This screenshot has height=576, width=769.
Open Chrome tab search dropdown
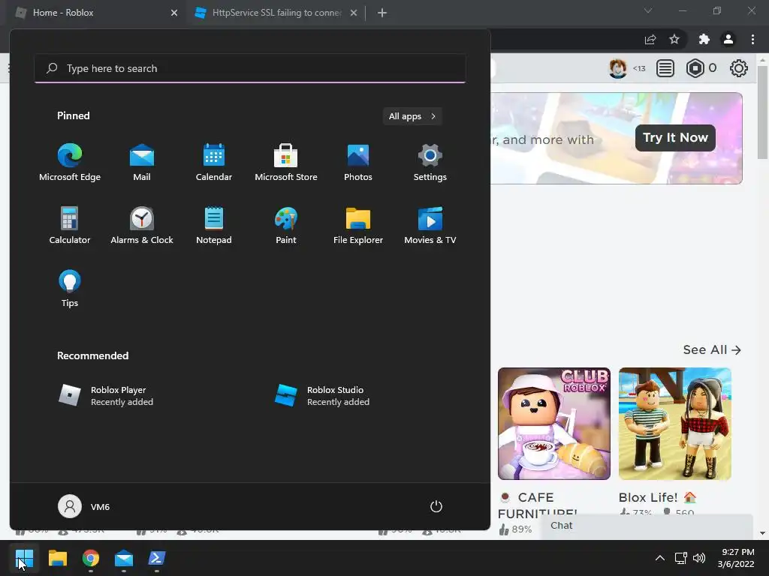click(648, 10)
